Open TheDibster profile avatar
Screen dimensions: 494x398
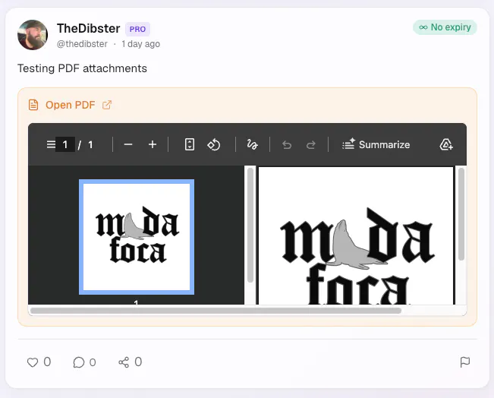pos(33,35)
